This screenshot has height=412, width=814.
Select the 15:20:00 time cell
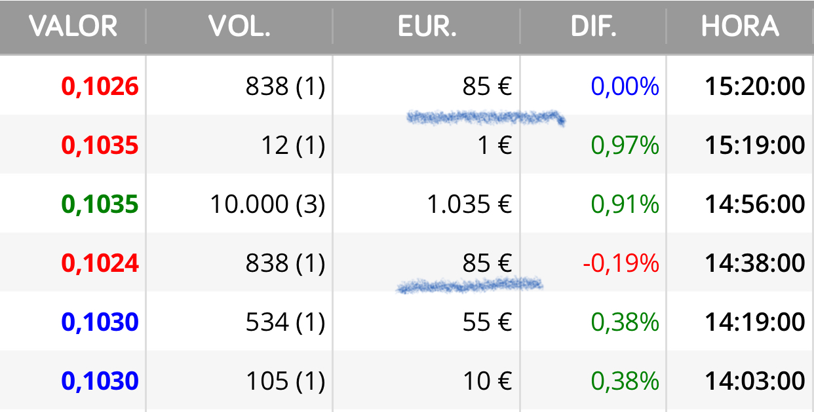pos(755,86)
